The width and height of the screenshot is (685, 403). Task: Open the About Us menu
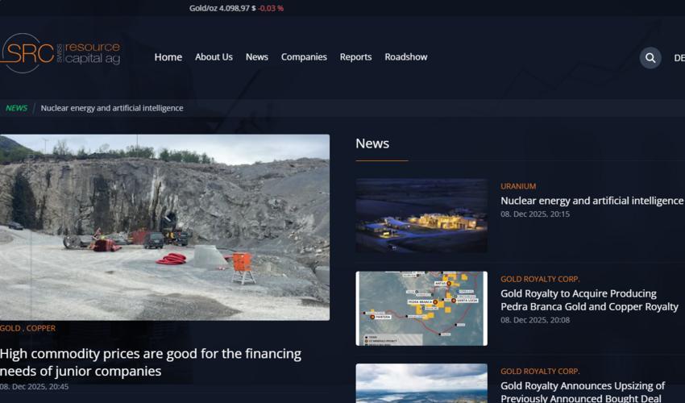click(x=214, y=57)
